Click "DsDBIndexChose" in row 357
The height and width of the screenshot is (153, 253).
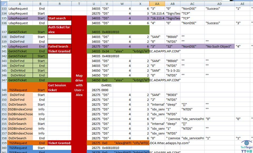click(20, 133)
